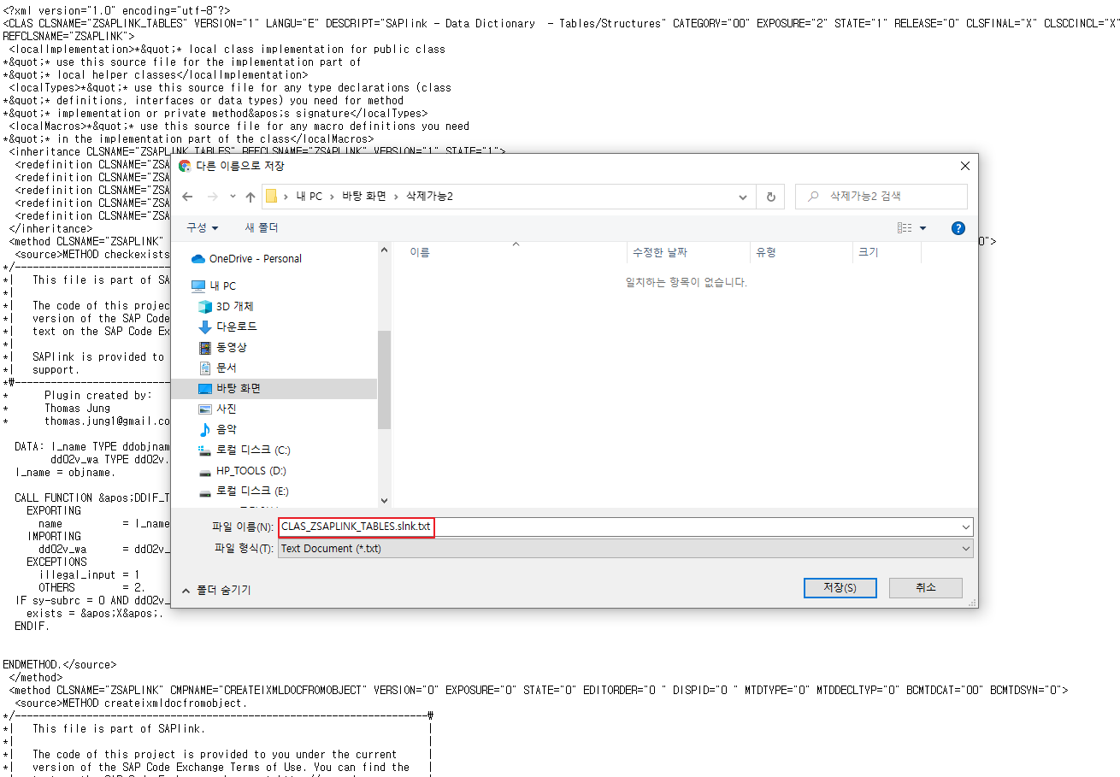Sort by 크기 column header

click(x=887, y=252)
